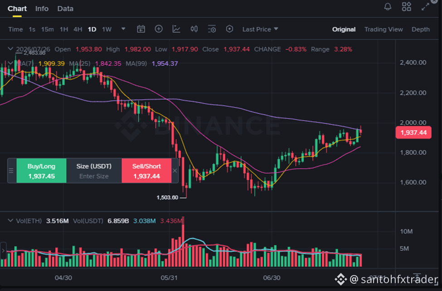Image resolution: width=442 pixels, height=291 pixels.
Task: Open the chart display settings icon
Action: pyautogui.click(x=212, y=29)
